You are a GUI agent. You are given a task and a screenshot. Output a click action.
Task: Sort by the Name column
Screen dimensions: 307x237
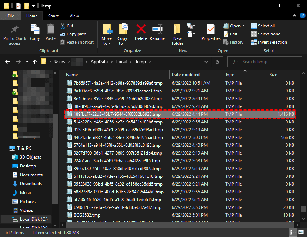72,75
